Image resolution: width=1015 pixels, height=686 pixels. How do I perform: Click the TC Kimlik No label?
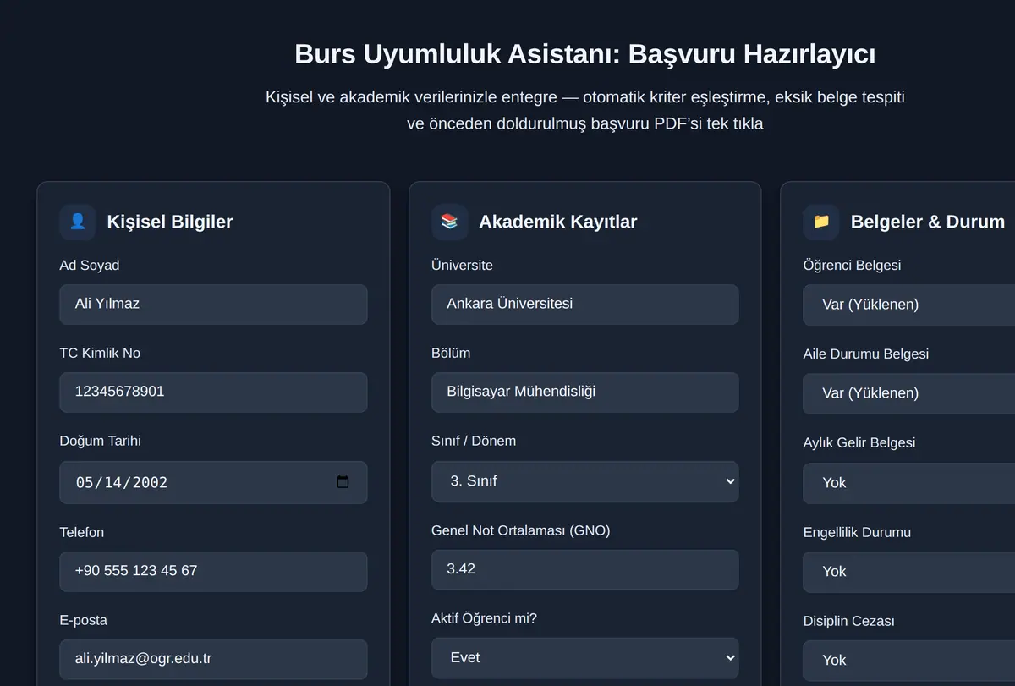point(100,354)
